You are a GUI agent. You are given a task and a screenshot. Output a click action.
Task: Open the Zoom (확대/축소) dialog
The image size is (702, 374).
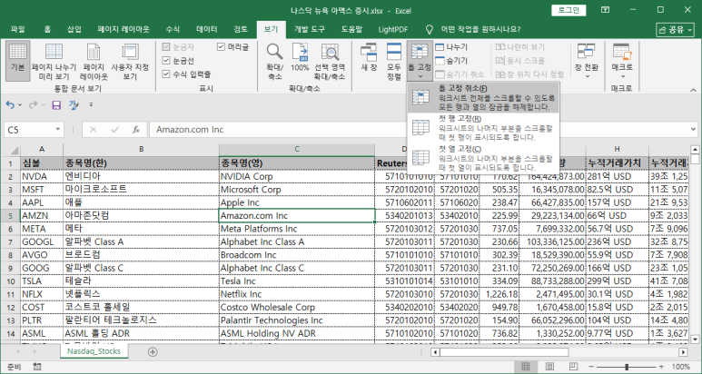pos(275,62)
